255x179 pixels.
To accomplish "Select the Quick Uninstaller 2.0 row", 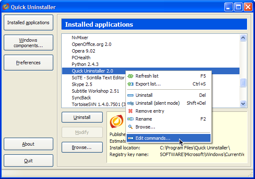I will 151,71.
